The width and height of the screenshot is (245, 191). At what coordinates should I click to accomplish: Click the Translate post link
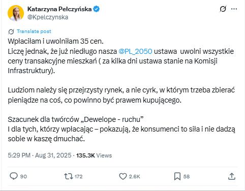pyautogui.click(x=34, y=31)
